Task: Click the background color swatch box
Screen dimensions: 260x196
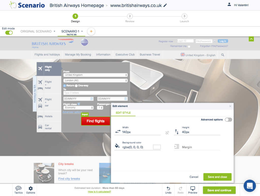Action: [157, 147]
